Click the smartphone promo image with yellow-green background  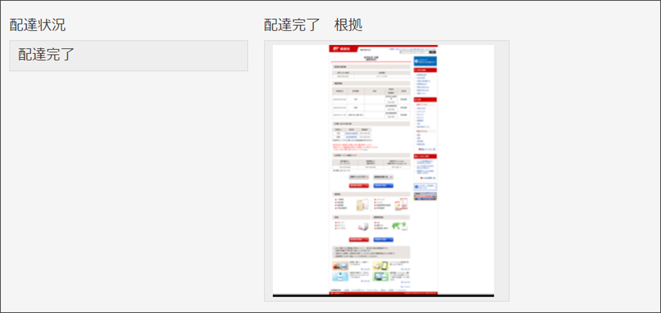[x=381, y=265]
